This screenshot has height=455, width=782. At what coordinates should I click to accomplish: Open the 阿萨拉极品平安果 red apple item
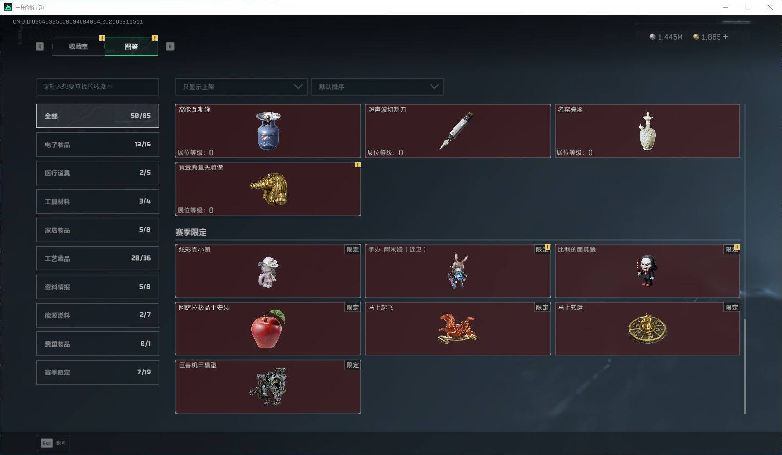[x=268, y=329]
